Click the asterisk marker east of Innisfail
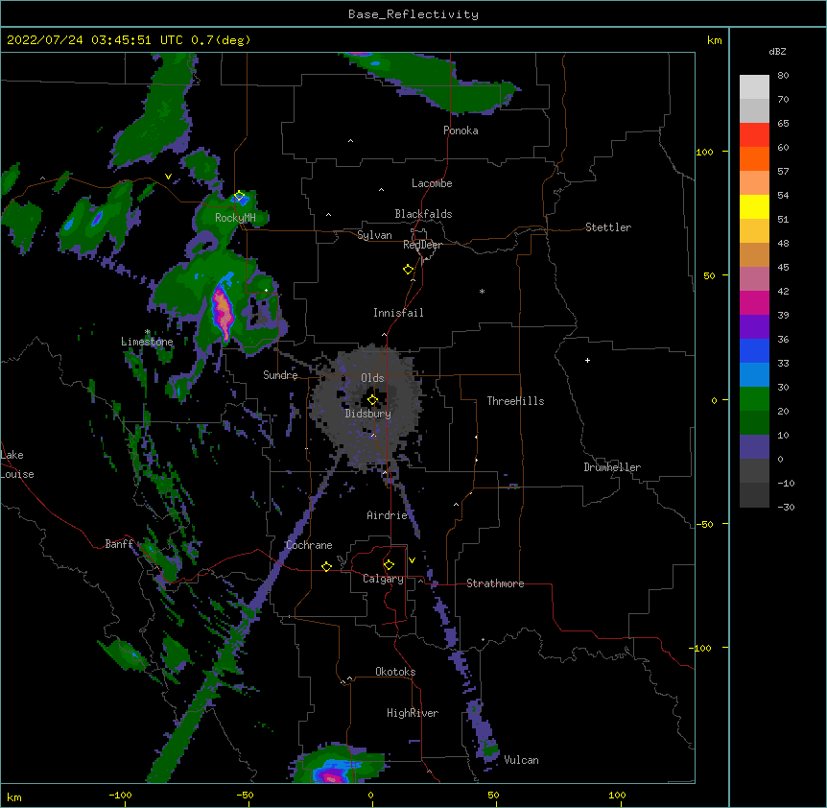Viewport: 827px width, 808px height. tap(482, 291)
